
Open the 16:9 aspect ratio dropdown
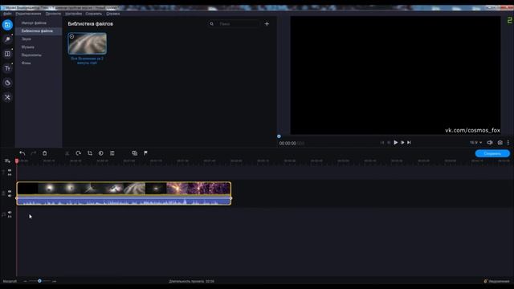click(475, 143)
